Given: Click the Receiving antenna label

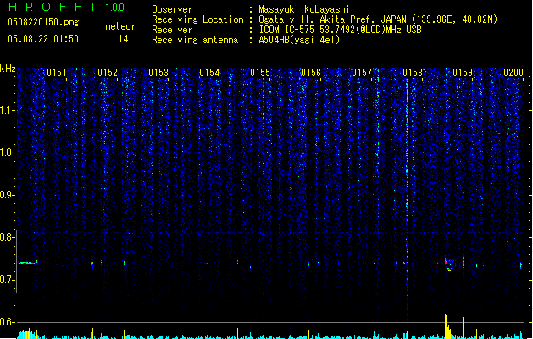Looking at the screenshot, I should click(x=195, y=40).
